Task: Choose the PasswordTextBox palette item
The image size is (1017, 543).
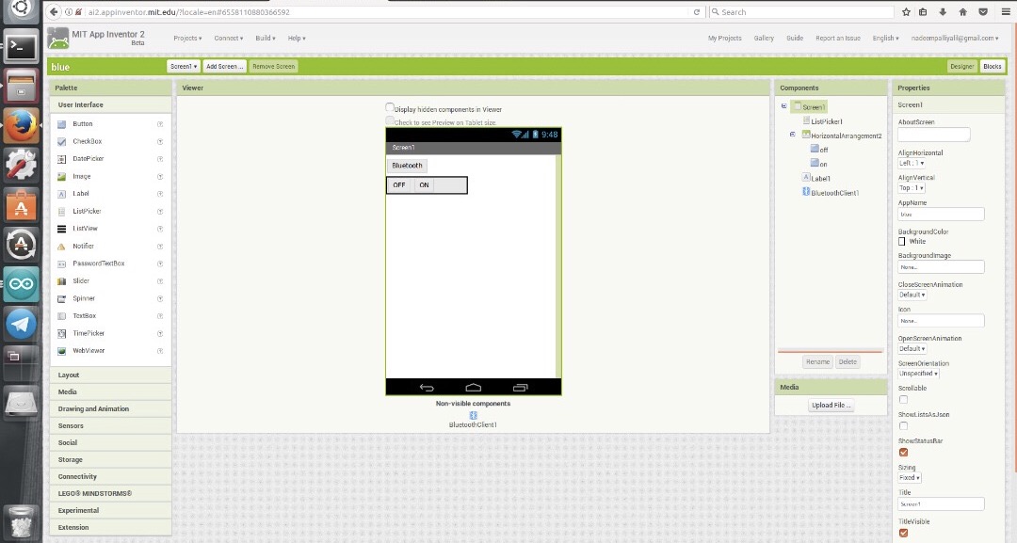Action: pyautogui.click(x=98, y=264)
